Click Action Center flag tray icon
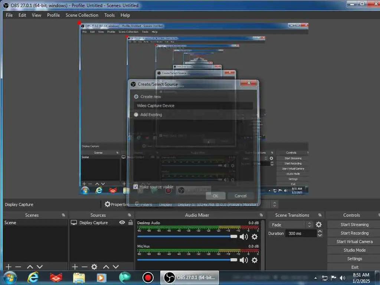The image size is (380, 285). coord(334,278)
